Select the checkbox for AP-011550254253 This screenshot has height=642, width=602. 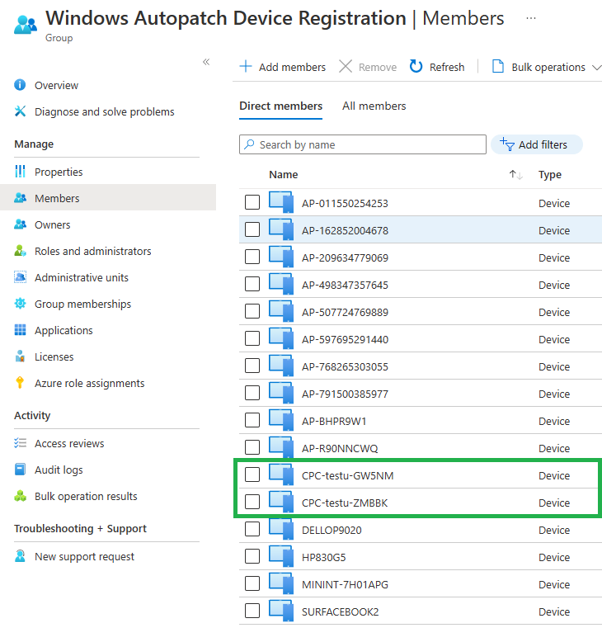point(252,202)
